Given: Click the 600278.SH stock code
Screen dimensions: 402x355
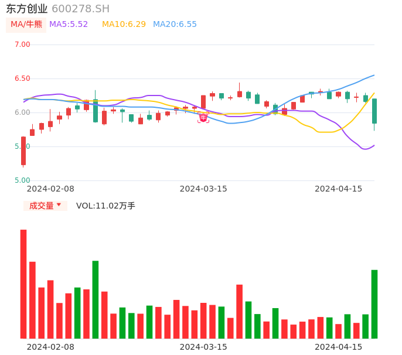Looking at the screenshot, I should pyautogui.click(x=80, y=9).
